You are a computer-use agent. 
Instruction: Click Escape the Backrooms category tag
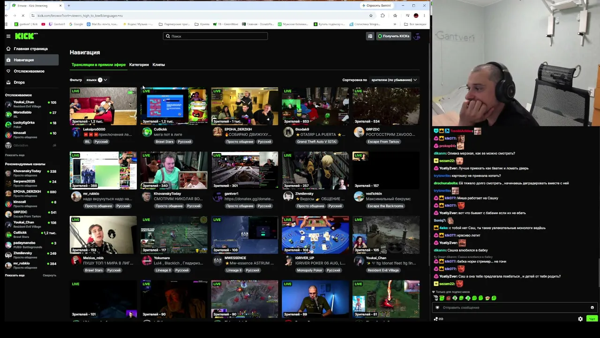(x=385, y=206)
